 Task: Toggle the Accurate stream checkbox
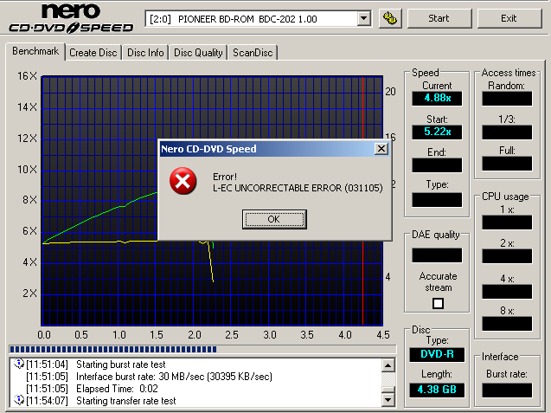tap(438, 303)
